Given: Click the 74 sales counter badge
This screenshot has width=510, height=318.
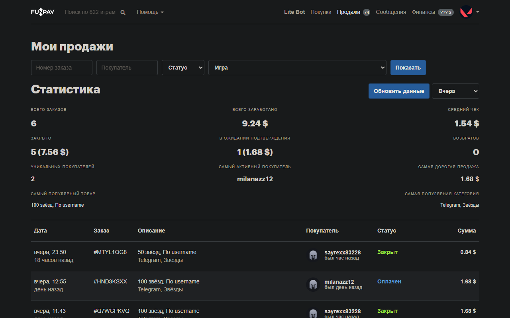Looking at the screenshot, I should (x=367, y=12).
